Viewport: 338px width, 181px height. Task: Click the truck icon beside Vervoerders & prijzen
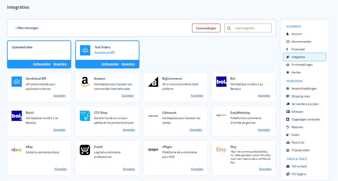pos(288,104)
